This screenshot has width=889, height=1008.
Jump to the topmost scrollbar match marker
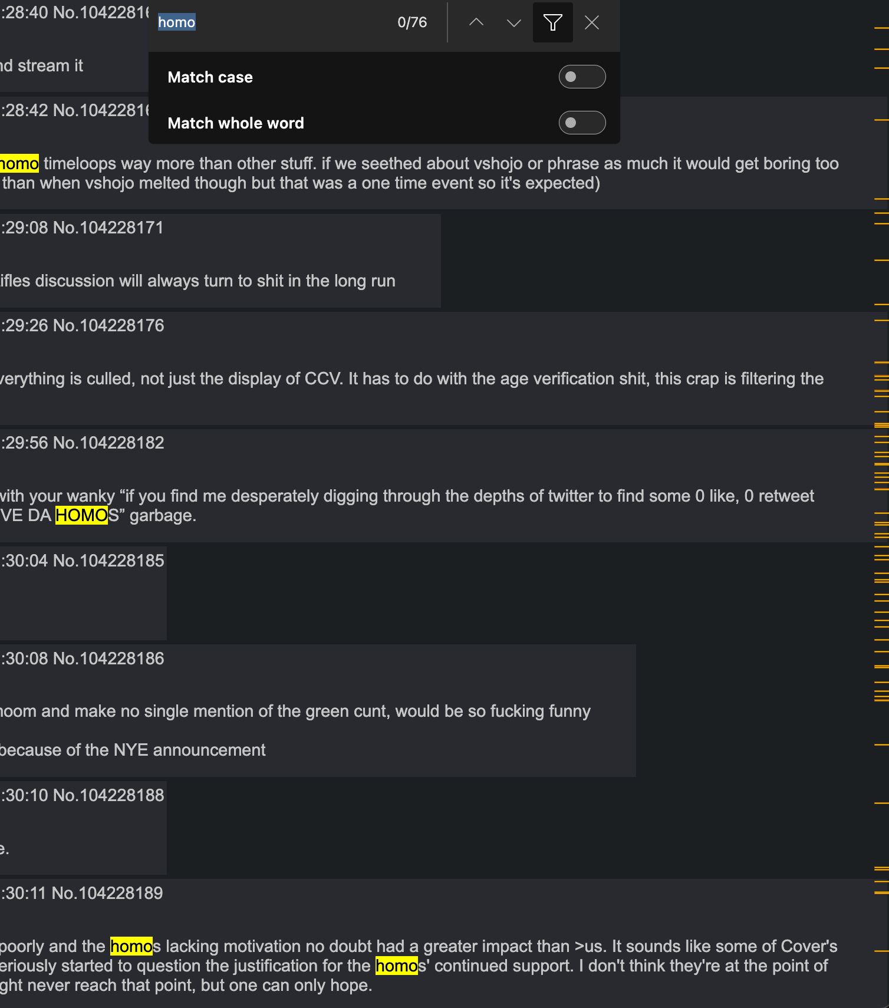click(x=881, y=28)
